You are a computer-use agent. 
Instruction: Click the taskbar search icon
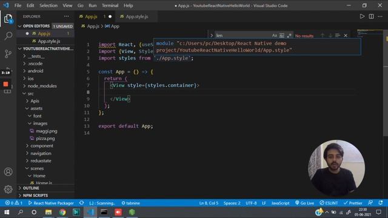coord(21,212)
